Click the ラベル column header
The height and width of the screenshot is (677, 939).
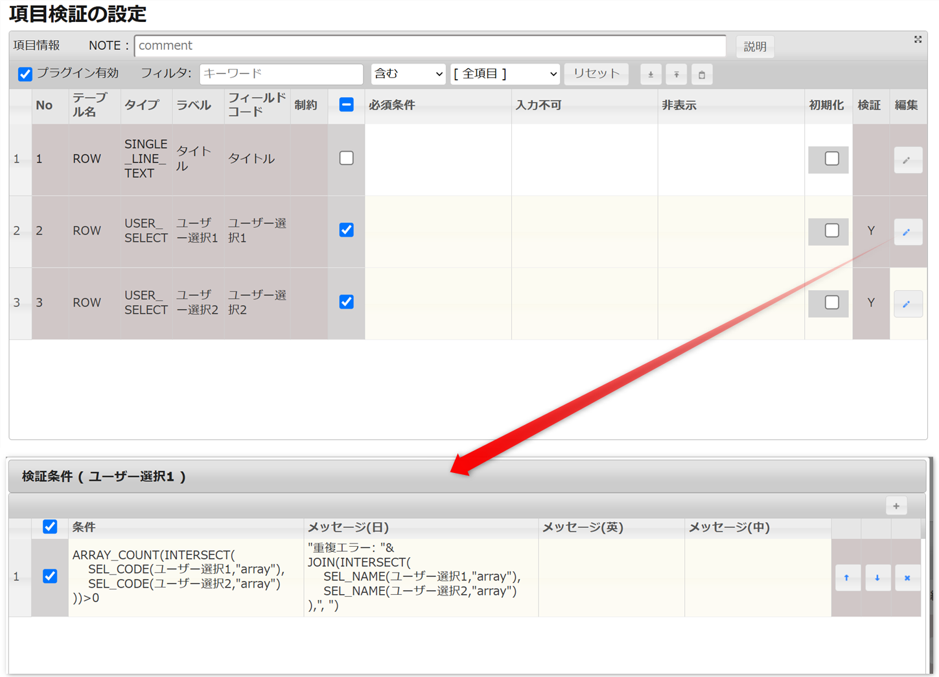click(198, 105)
